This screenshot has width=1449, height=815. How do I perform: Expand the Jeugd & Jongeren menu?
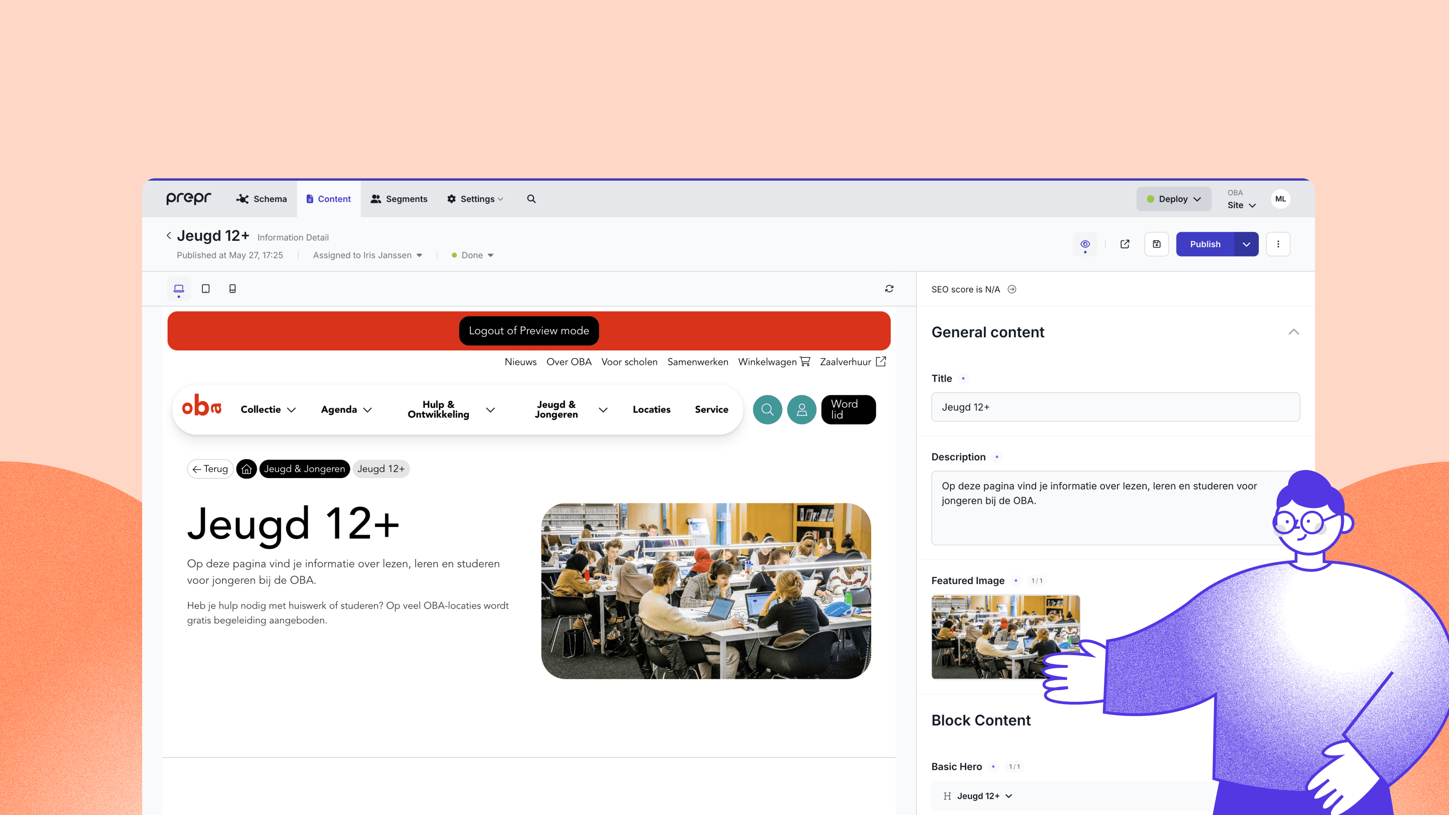click(x=571, y=409)
